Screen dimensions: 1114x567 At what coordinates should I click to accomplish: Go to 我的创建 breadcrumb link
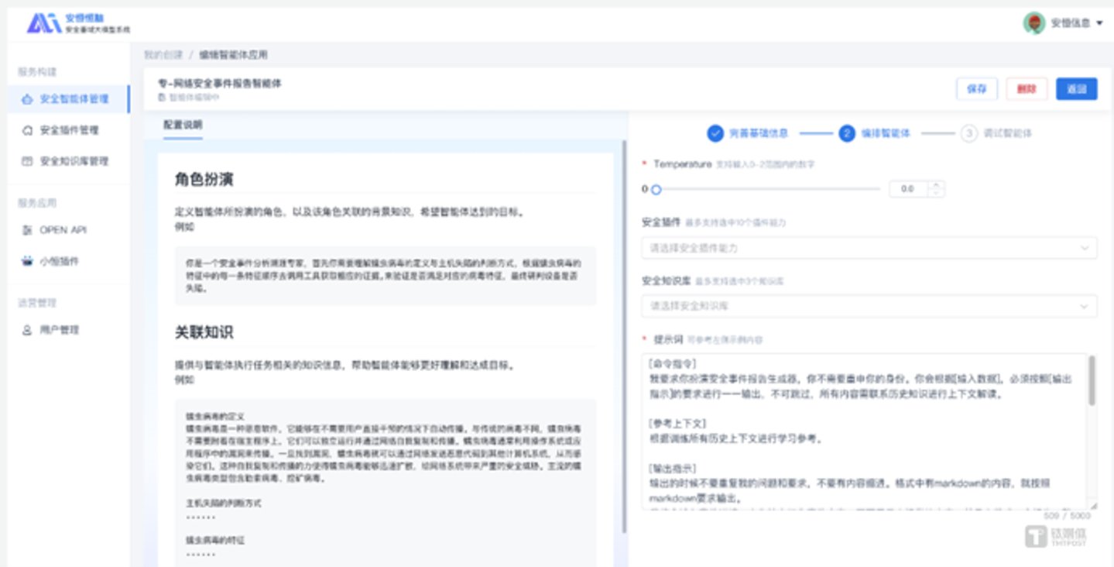163,55
